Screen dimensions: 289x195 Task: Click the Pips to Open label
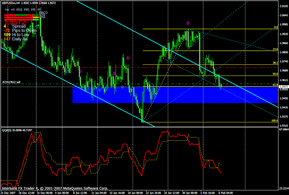[x=24, y=31]
